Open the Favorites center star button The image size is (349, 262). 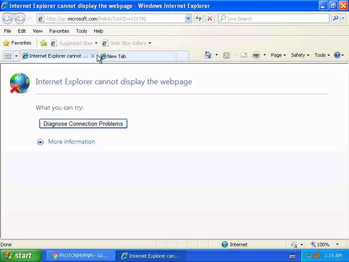point(17,43)
